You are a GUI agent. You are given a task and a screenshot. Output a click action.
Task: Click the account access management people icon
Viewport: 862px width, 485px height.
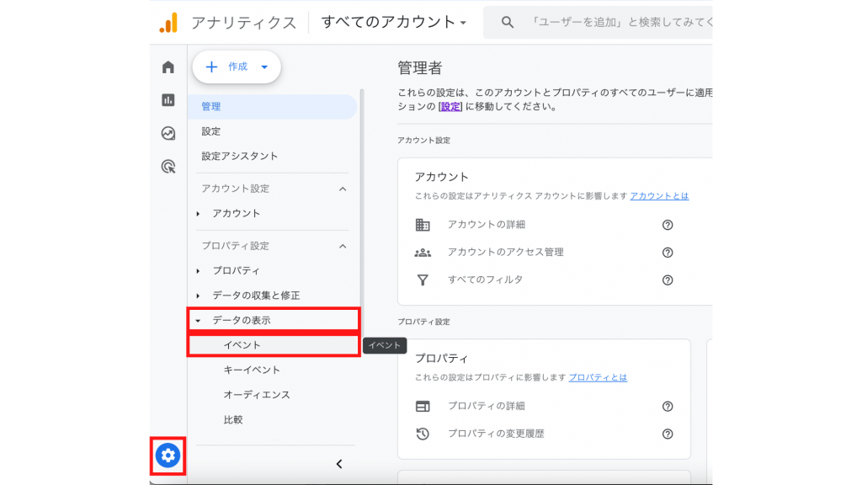coord(423,253)
